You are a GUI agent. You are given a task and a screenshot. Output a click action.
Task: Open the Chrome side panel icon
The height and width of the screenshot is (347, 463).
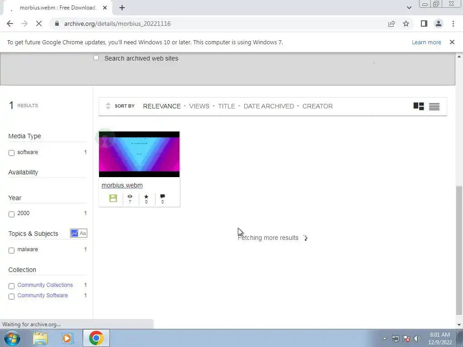pyautogui.click(x=424, y=23)
